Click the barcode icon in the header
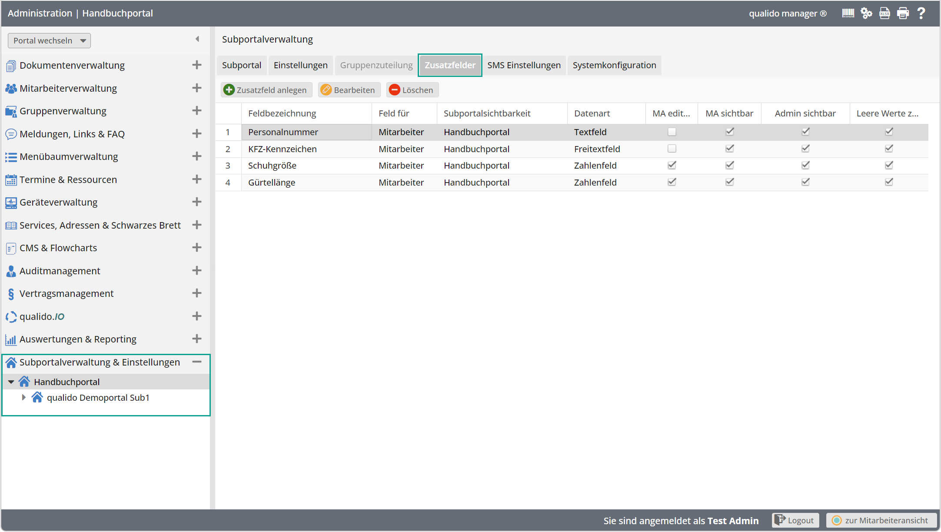Screen dimensions: 941x532 tap(848, 13)
